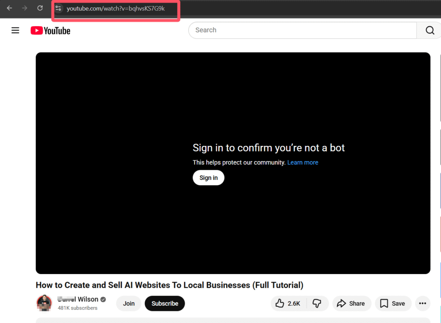This screenshot has height=323, width=441.
Task: Open the channel via its avatar thumbnail
Action: pyautogui.click(x=44, y=303)
